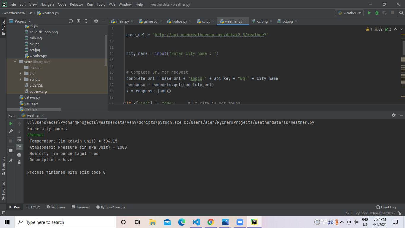Open Search Everywhere magnifier icon
Viewport: 405px width, 228px height.
point(401,13)
